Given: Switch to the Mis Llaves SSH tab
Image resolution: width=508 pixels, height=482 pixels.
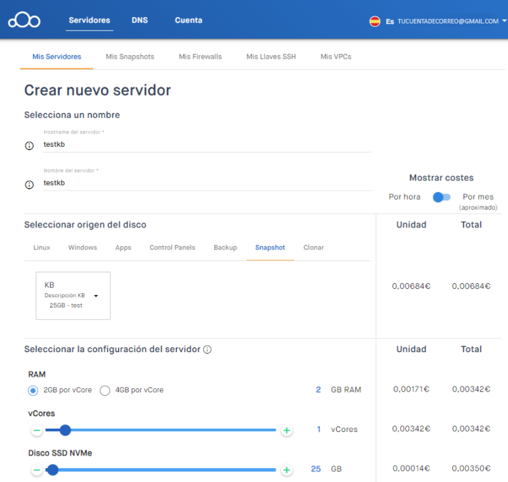Looking at the screenshot, I should (x=271, y=56).
